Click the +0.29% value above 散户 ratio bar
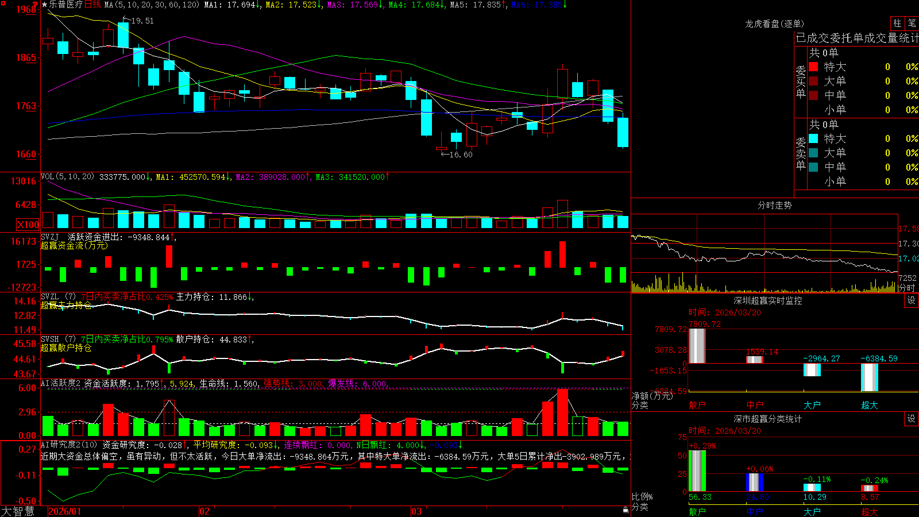 coord(702,446)
